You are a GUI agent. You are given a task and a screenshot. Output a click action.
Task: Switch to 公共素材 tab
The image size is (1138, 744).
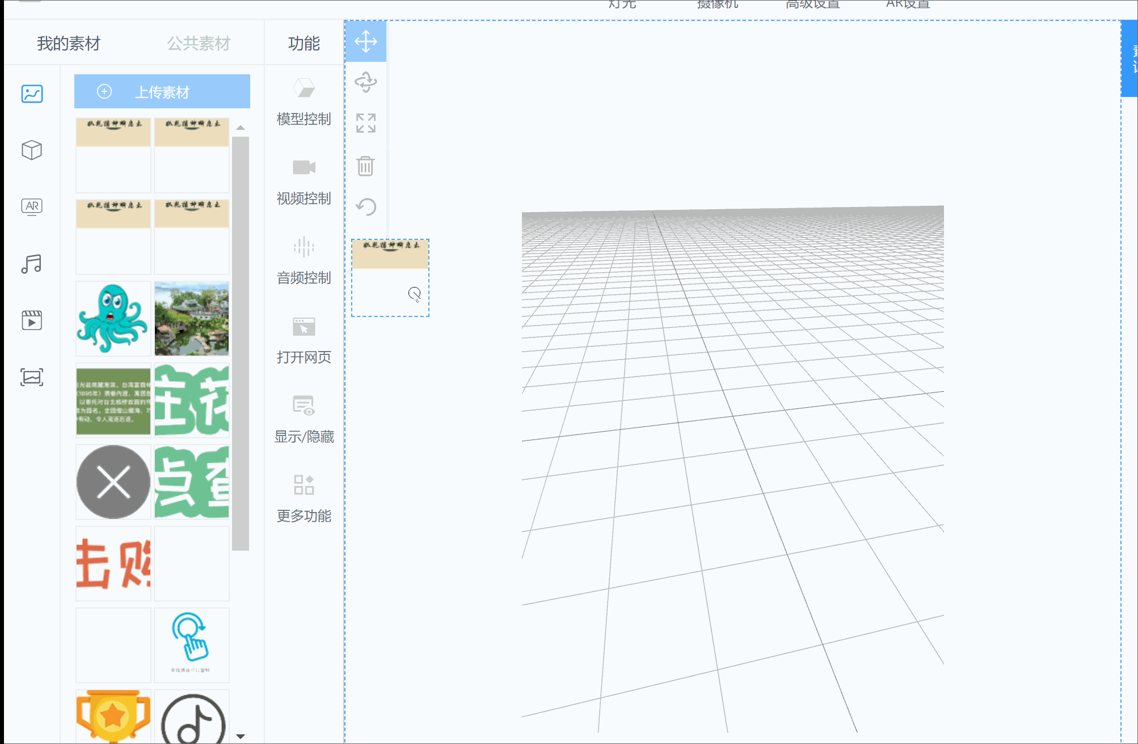199,44
